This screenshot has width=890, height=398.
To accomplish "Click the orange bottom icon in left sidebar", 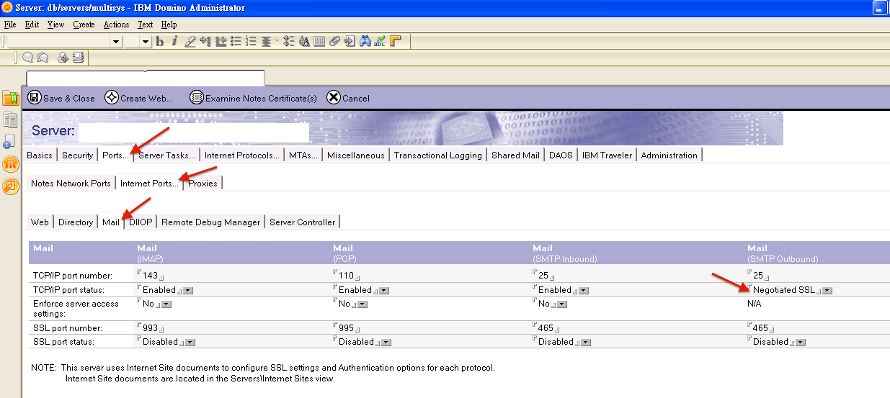I will point(10,186).
